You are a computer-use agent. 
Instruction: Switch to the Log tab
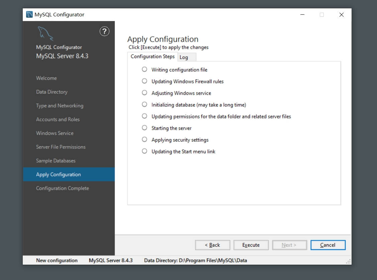[187, 57]
